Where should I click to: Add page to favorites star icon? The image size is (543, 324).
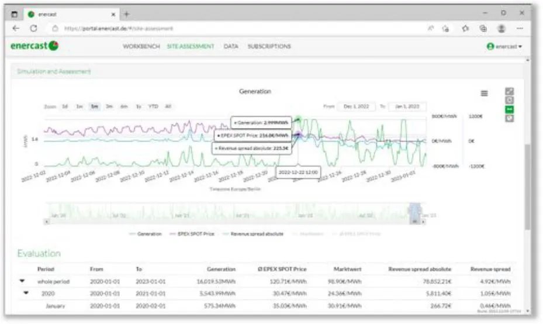coord(446,29)
